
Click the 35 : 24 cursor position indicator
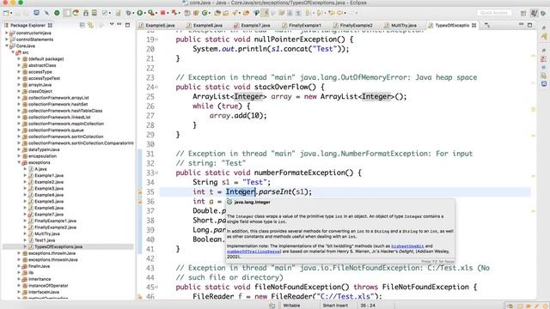click(368, 306)
